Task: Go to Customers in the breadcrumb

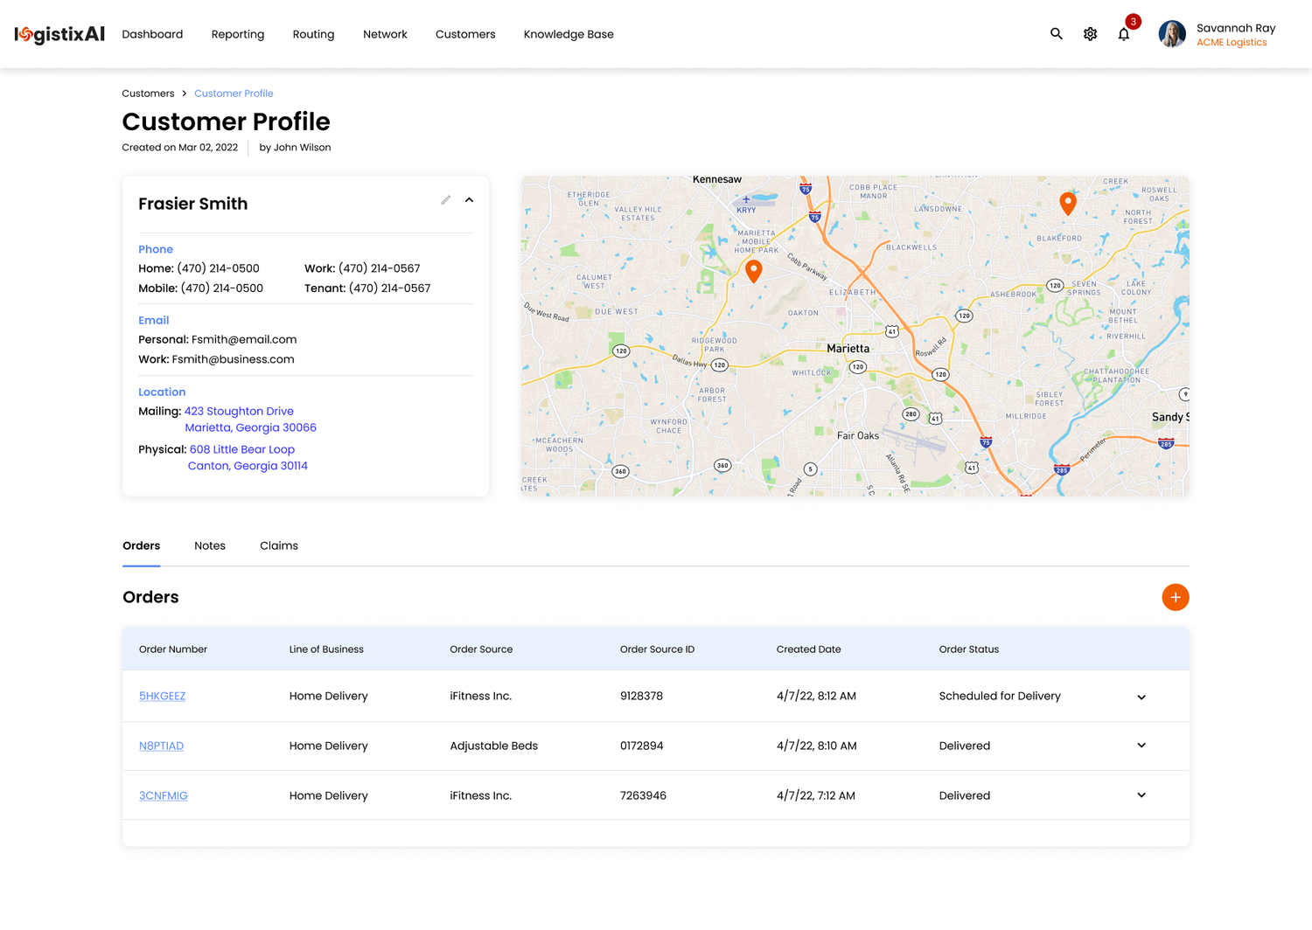Action: coord(148,94)
